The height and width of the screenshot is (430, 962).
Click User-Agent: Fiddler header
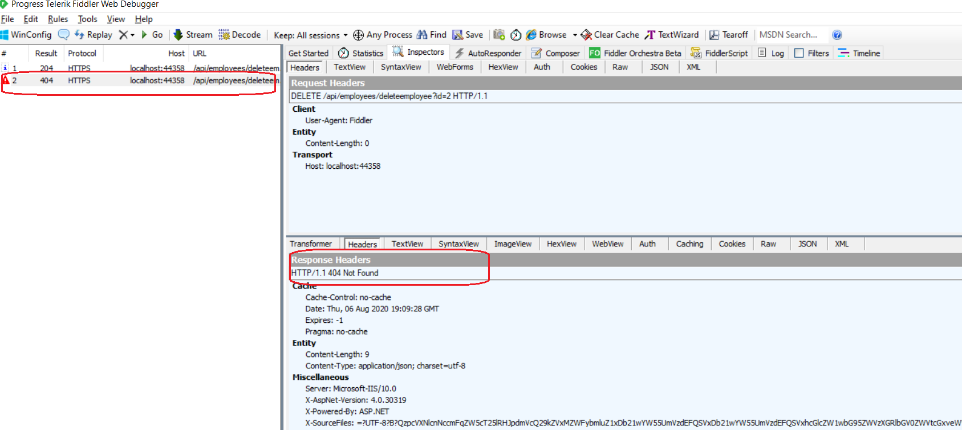click(x=339, y=121)
